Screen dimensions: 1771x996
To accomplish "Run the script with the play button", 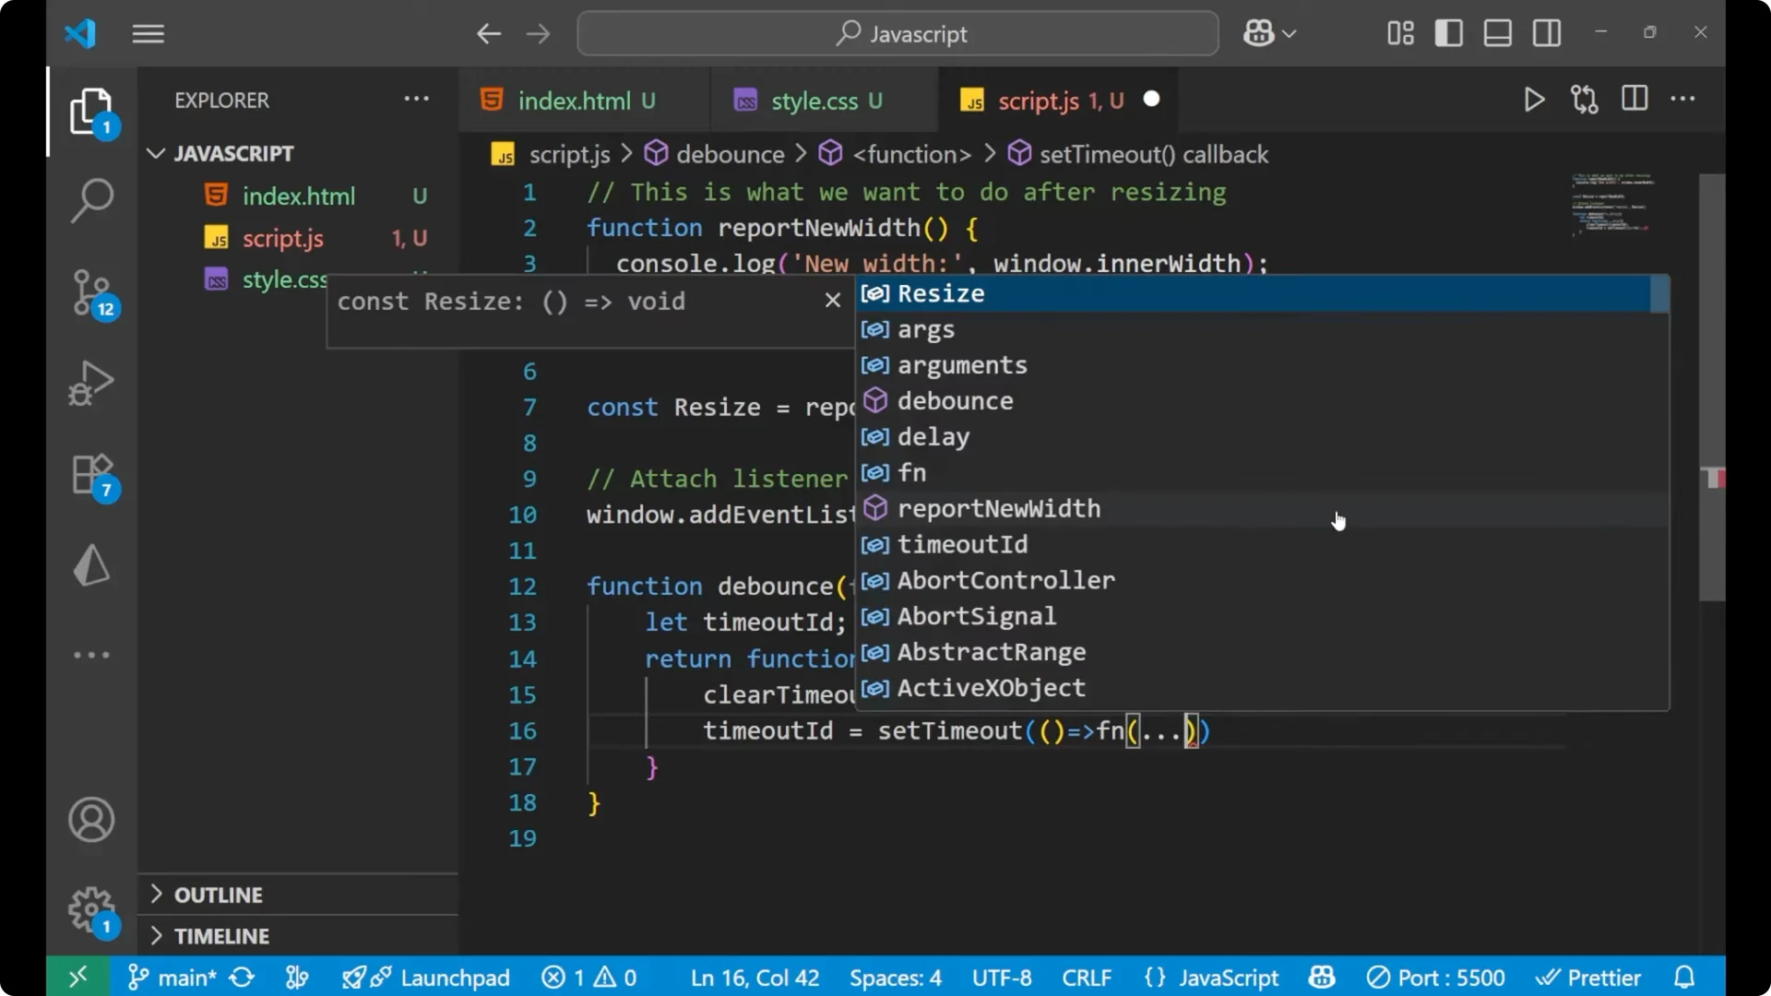I will (x=1534, y=100).
